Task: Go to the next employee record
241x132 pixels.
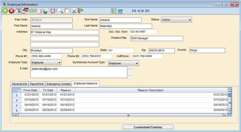Action: (143, 11)
